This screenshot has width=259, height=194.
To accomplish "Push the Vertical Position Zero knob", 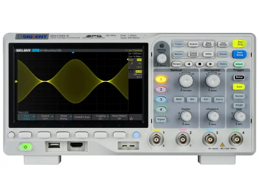I will click(x=186, y=116).
